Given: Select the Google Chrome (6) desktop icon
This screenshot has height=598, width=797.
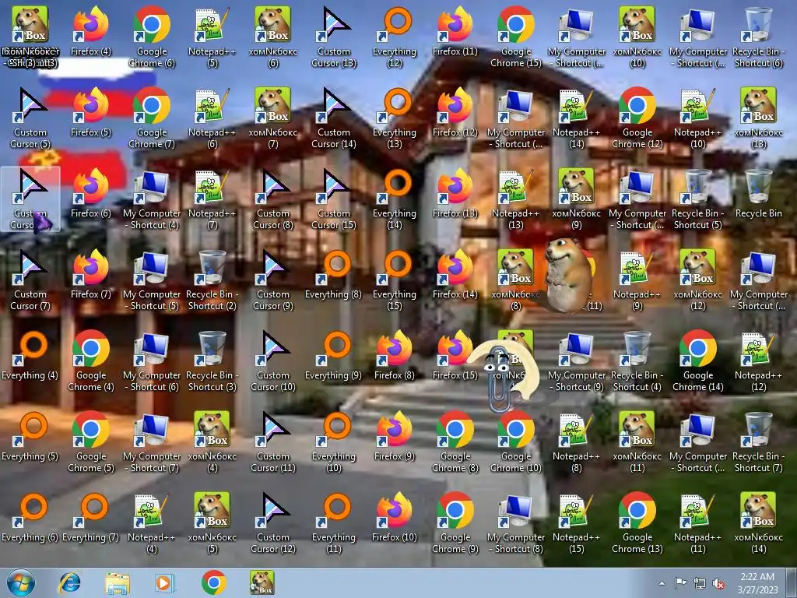Looking at the screenshot, I should (x=152, y=37).
